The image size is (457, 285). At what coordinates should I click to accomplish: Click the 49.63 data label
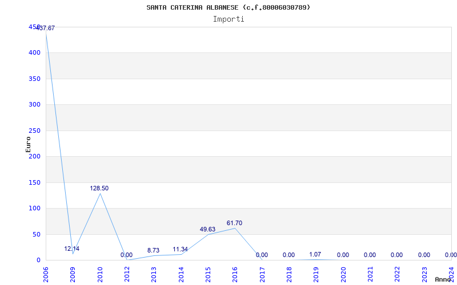coord(207,229)
